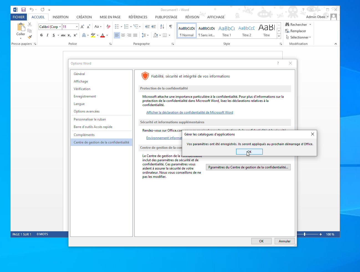Select Général in the Options Word list
360x272 pixels.
click(x=101, y=74)
